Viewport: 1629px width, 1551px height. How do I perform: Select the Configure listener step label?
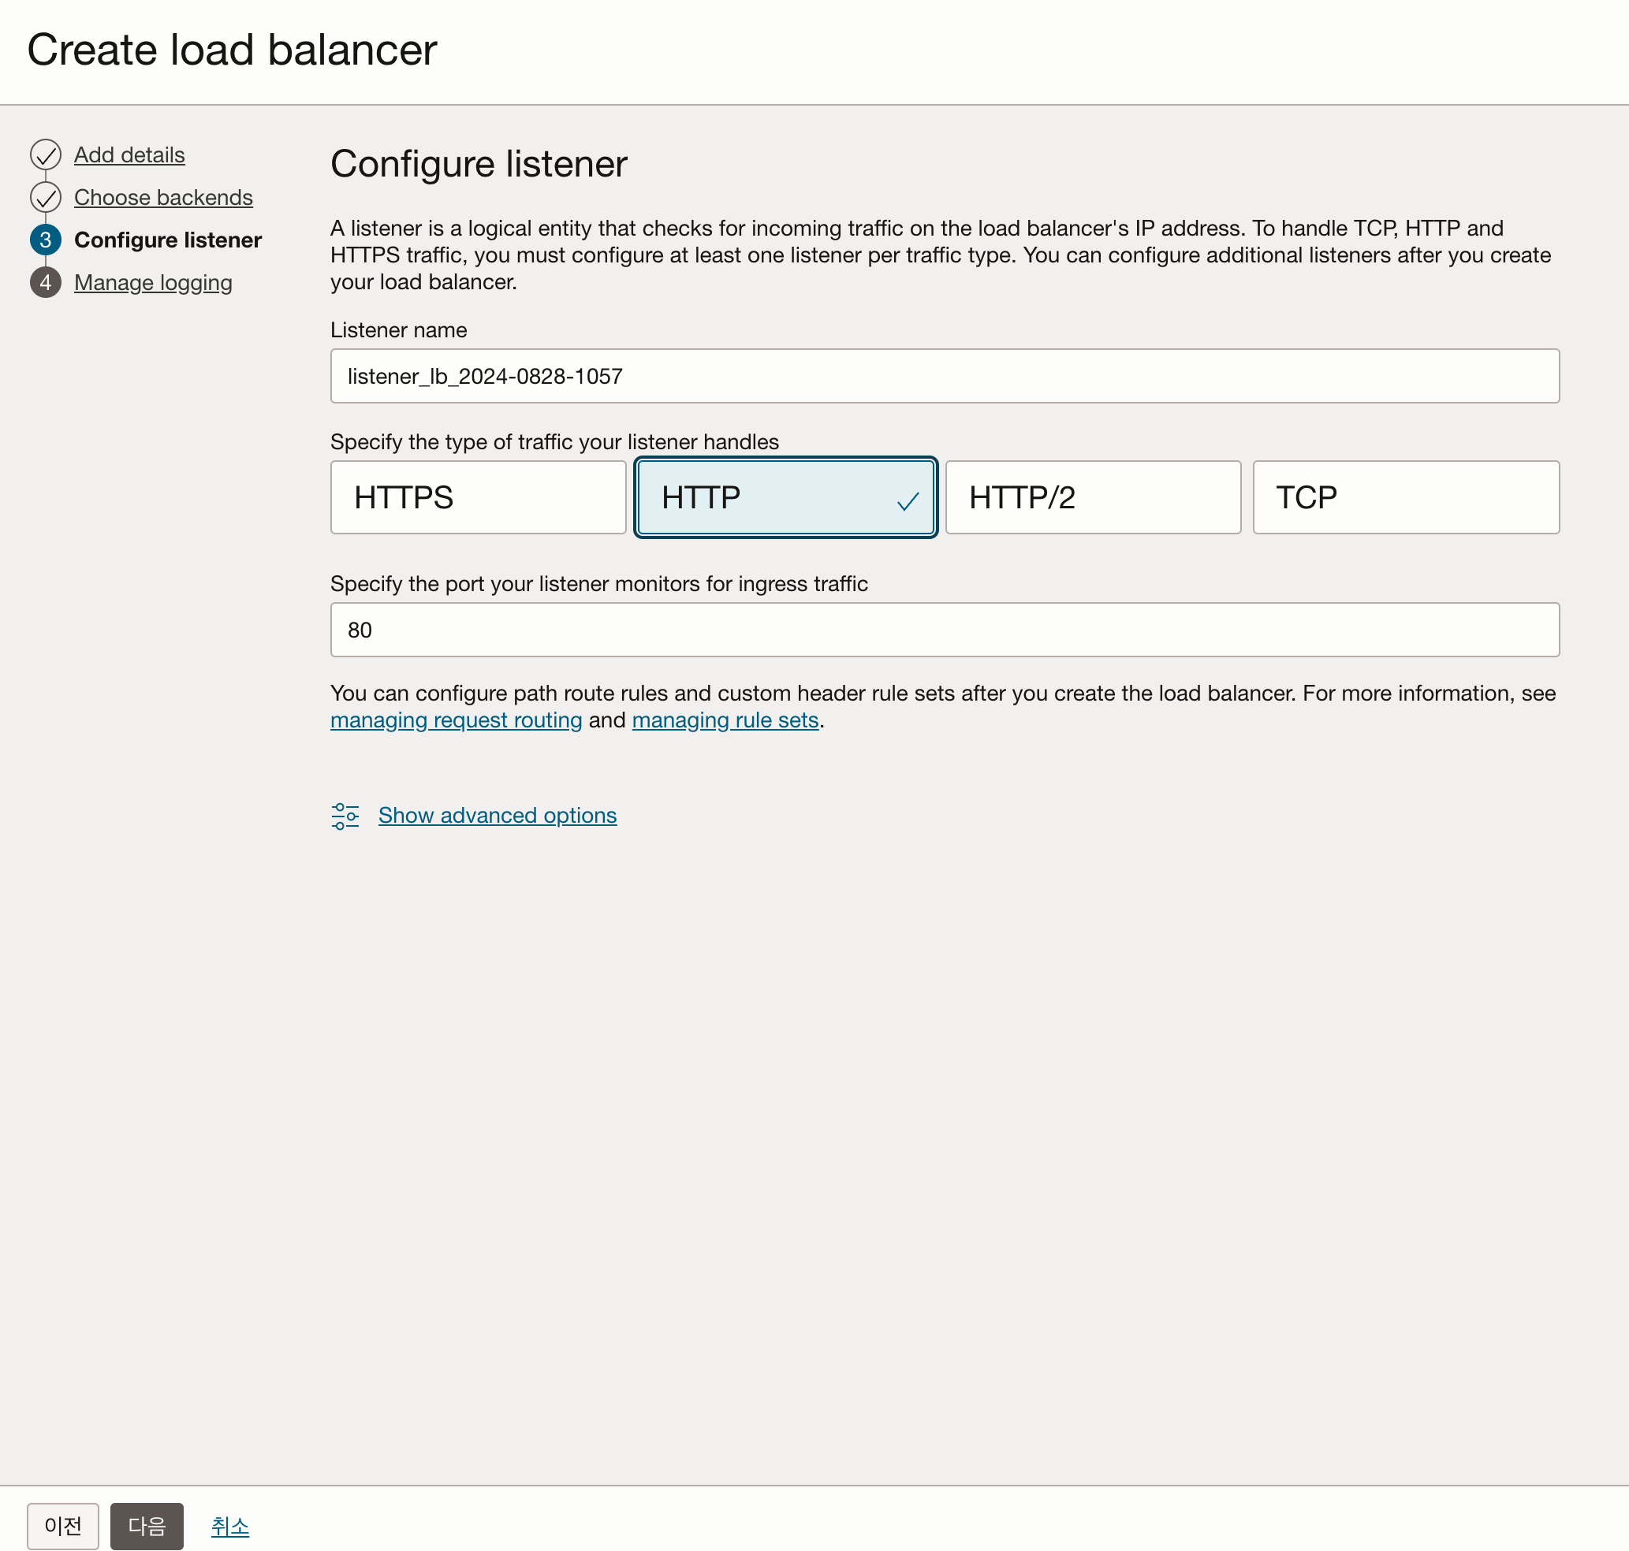168,240
